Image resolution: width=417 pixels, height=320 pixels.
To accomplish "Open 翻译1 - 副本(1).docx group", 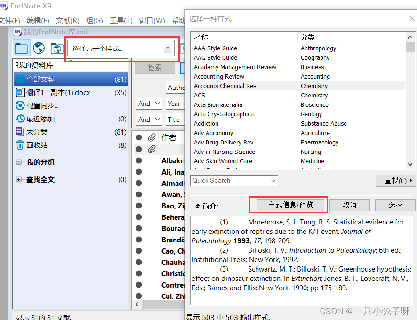I will (71, 93).
